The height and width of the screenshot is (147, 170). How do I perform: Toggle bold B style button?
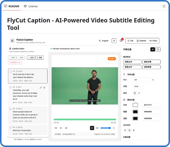pos(135,93)
